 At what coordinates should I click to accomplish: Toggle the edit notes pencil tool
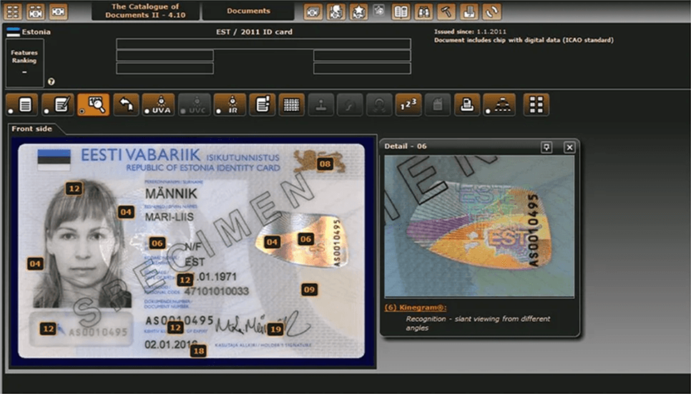tap(58, 105)
